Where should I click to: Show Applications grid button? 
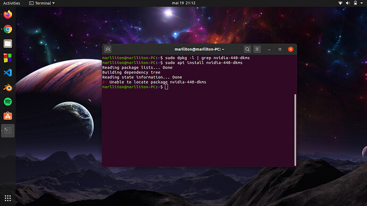coord(8,198)
